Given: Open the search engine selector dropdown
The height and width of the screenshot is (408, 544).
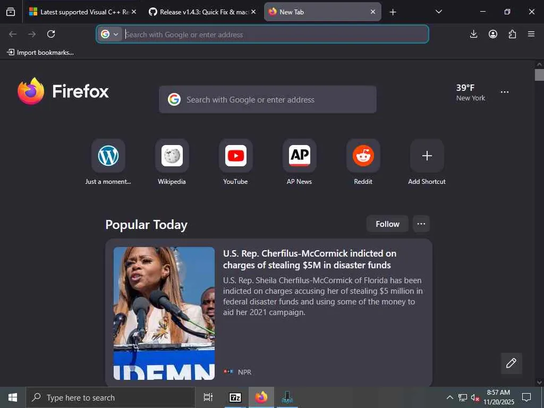Looking at the screenshot, I should 109,34.
